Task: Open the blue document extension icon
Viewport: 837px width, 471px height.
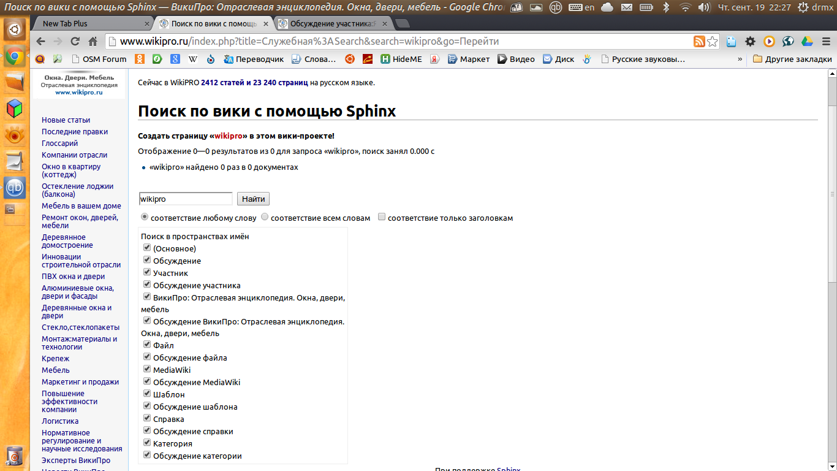Action: click(731, 42)
